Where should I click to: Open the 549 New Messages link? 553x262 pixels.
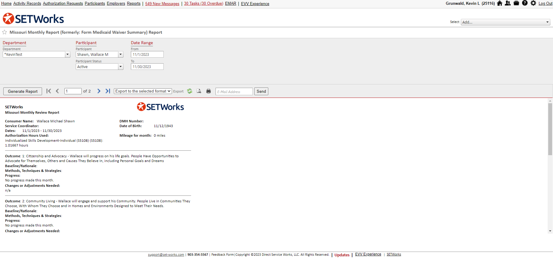162,4
